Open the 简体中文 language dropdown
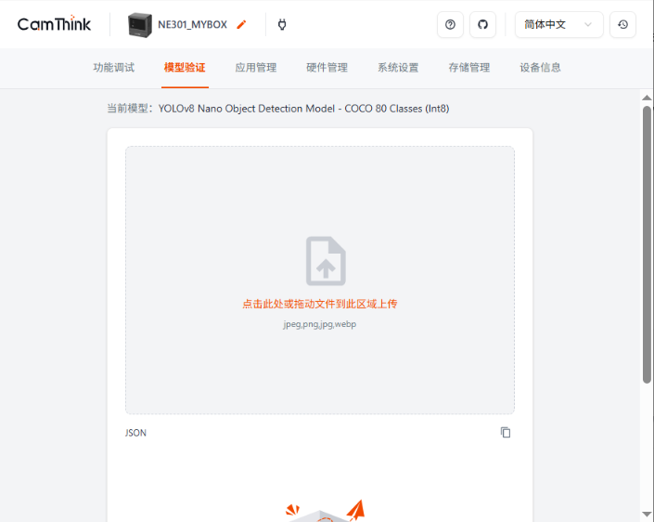 click(x=558, y=25)
